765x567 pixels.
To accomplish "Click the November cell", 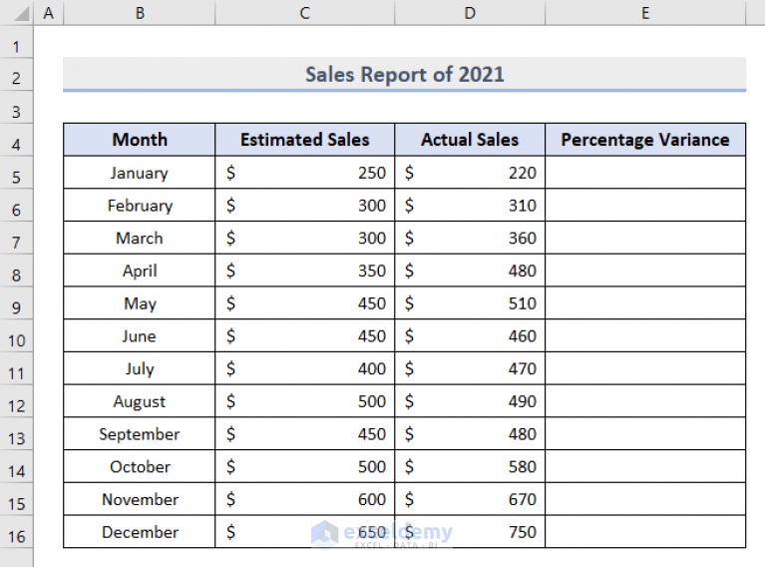I will pyautogui.click(x=140, y=499).
